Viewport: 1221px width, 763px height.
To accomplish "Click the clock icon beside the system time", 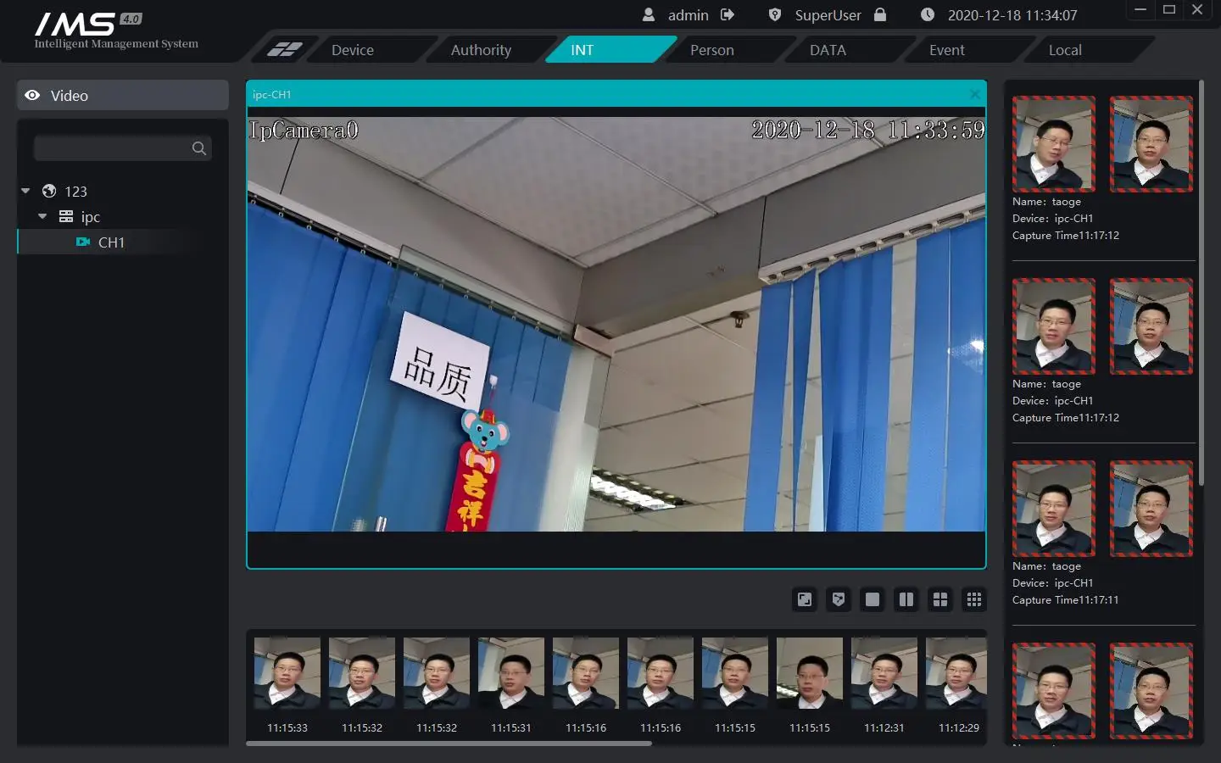I will (x=927, y=14).
